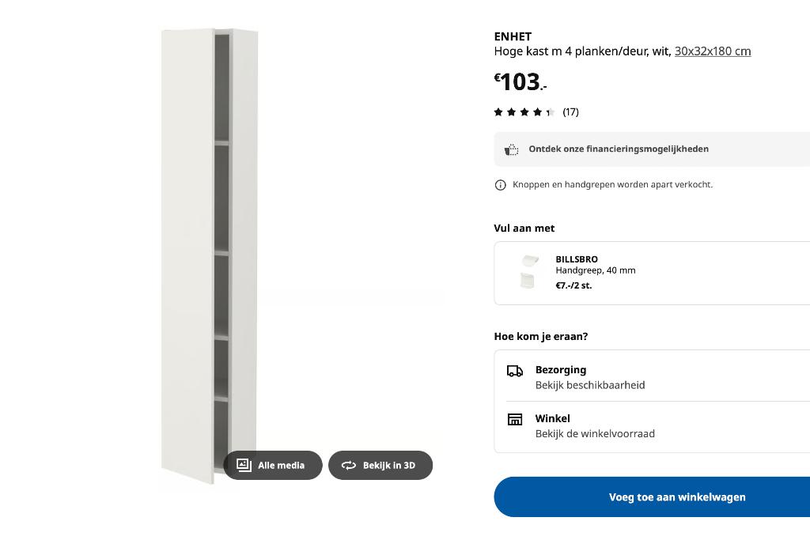810x540 pixels.
Task: Click the image gallery icon in Alle media
Action: (x=244, y=466)
